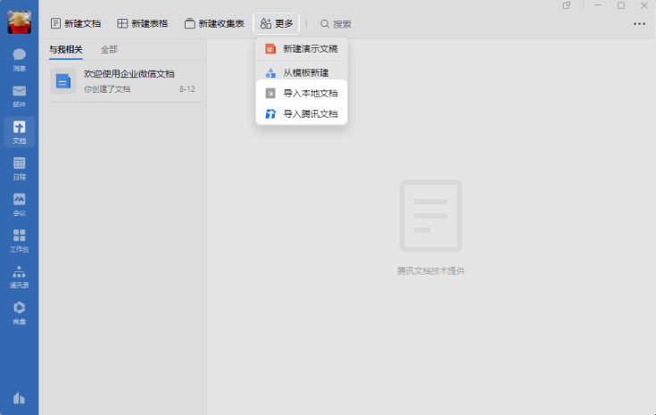This screenshot has width=656, height=415.
Task: Collapse the 更多 dropdown menu
Action: 276,24
